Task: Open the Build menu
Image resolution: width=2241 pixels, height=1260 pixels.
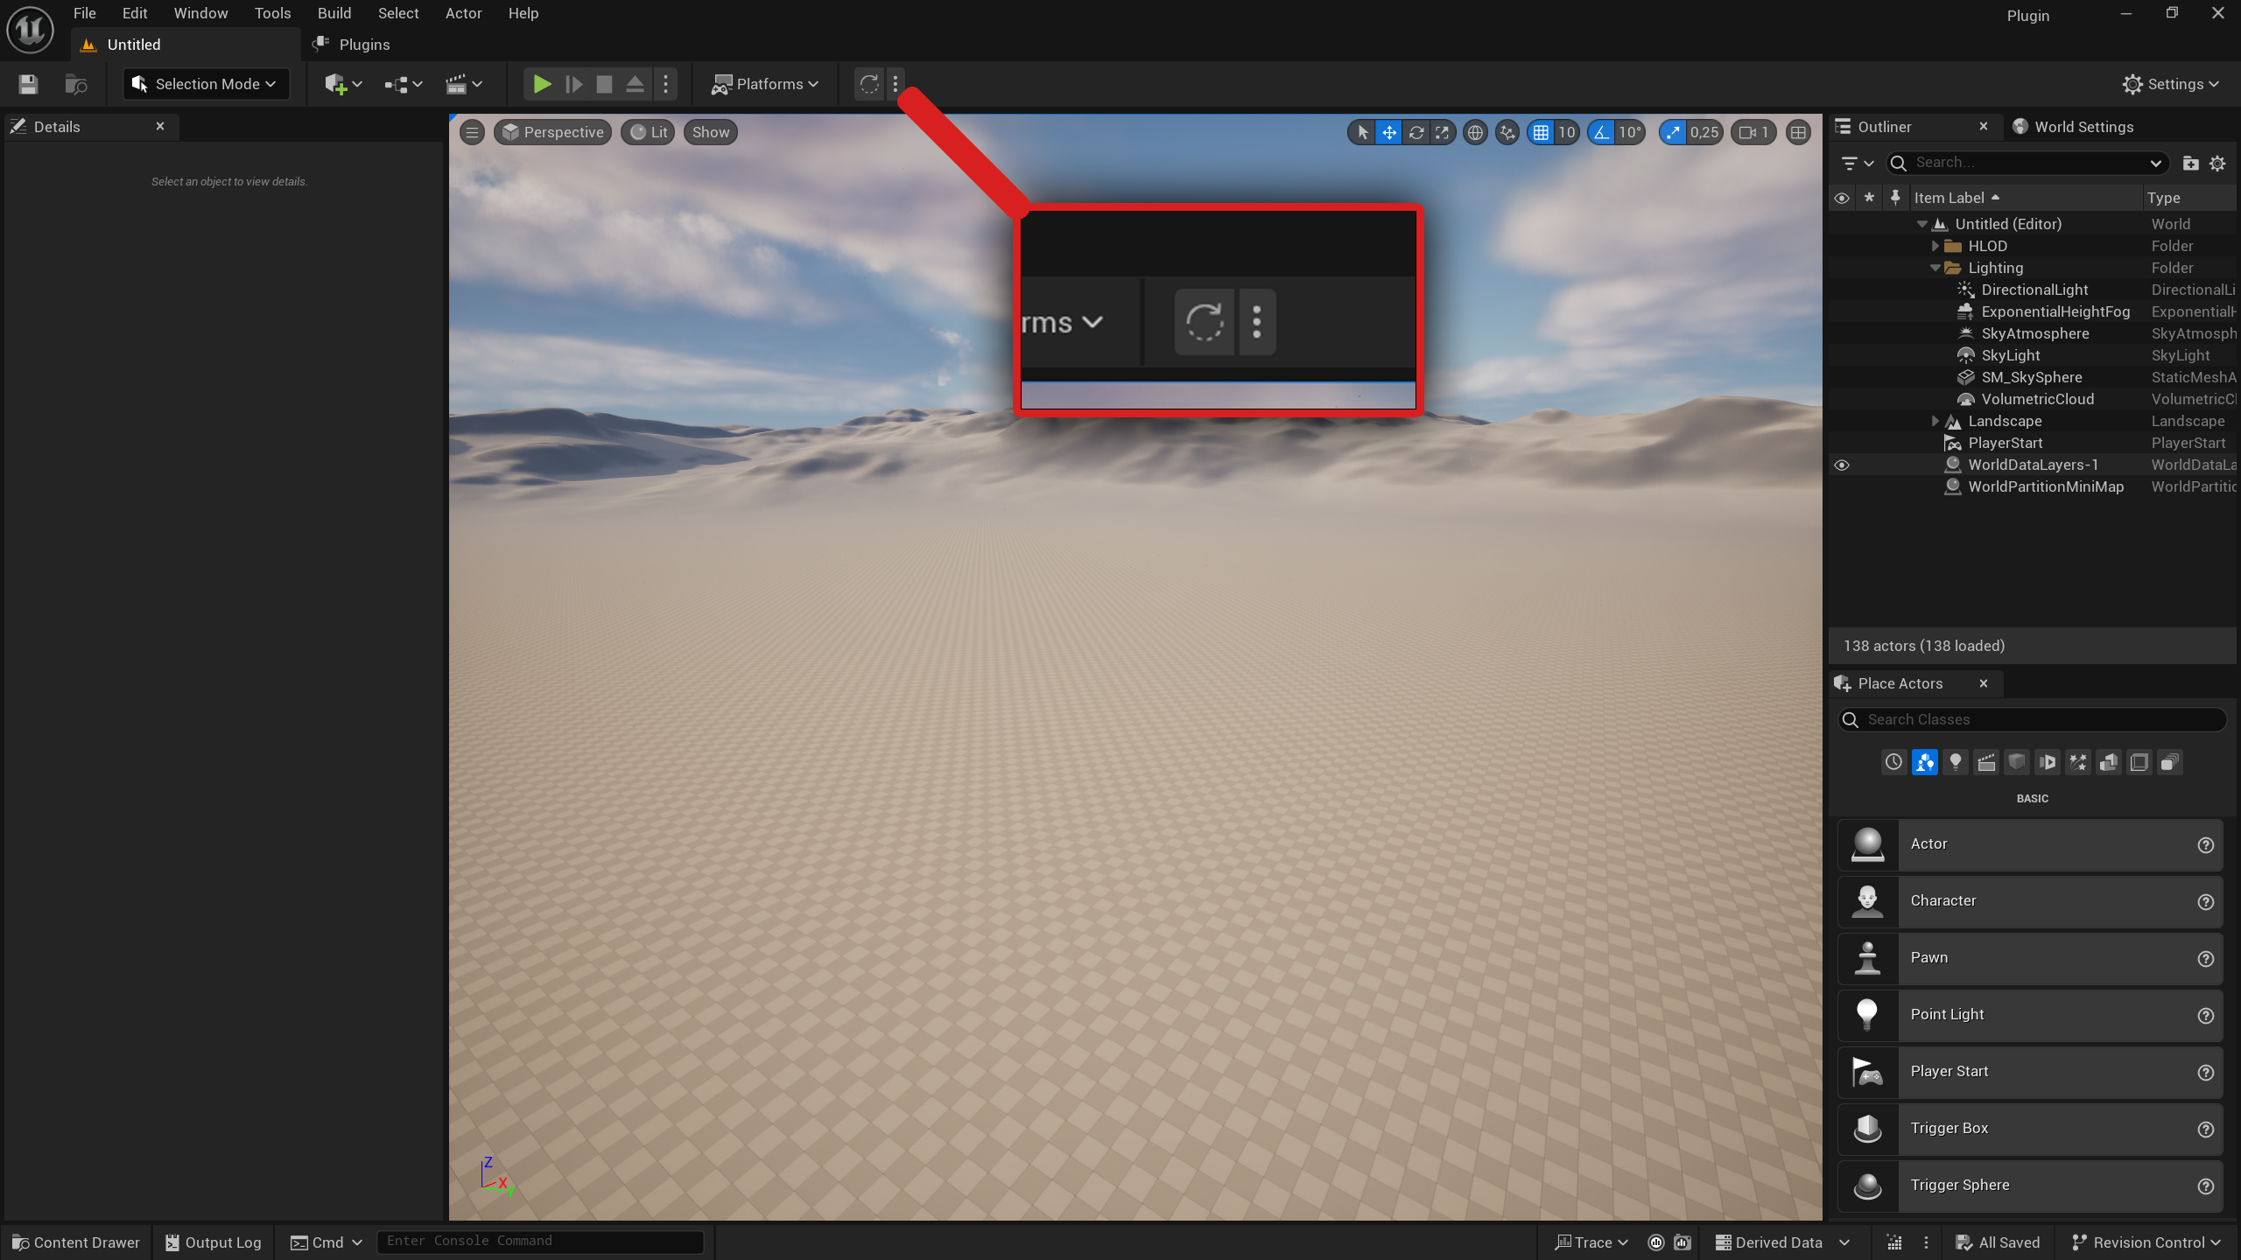Action: pos(334,13)
